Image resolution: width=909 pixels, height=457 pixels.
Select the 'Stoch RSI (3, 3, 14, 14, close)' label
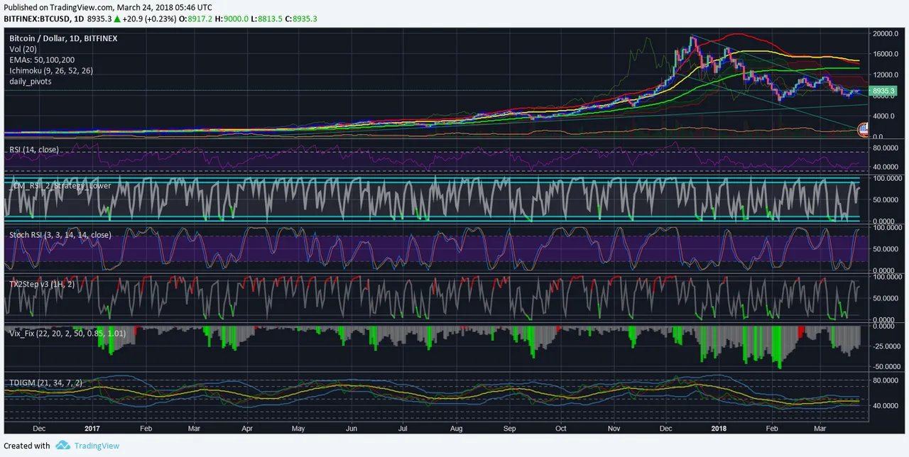(60, 234)
